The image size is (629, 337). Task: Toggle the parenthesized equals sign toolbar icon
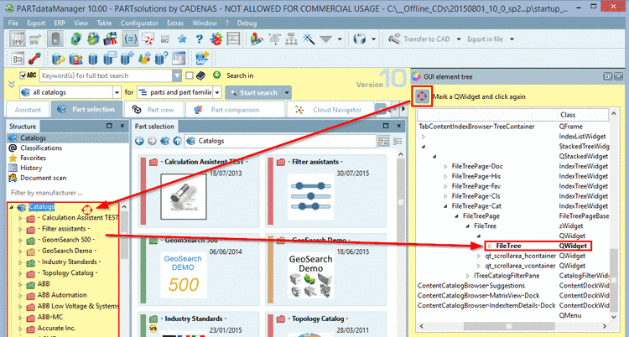(x=130, y=39)
